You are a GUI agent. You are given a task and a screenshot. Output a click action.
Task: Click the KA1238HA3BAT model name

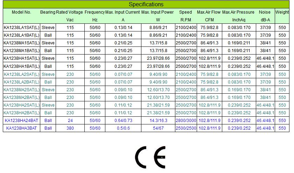click(x=21, y=128)
